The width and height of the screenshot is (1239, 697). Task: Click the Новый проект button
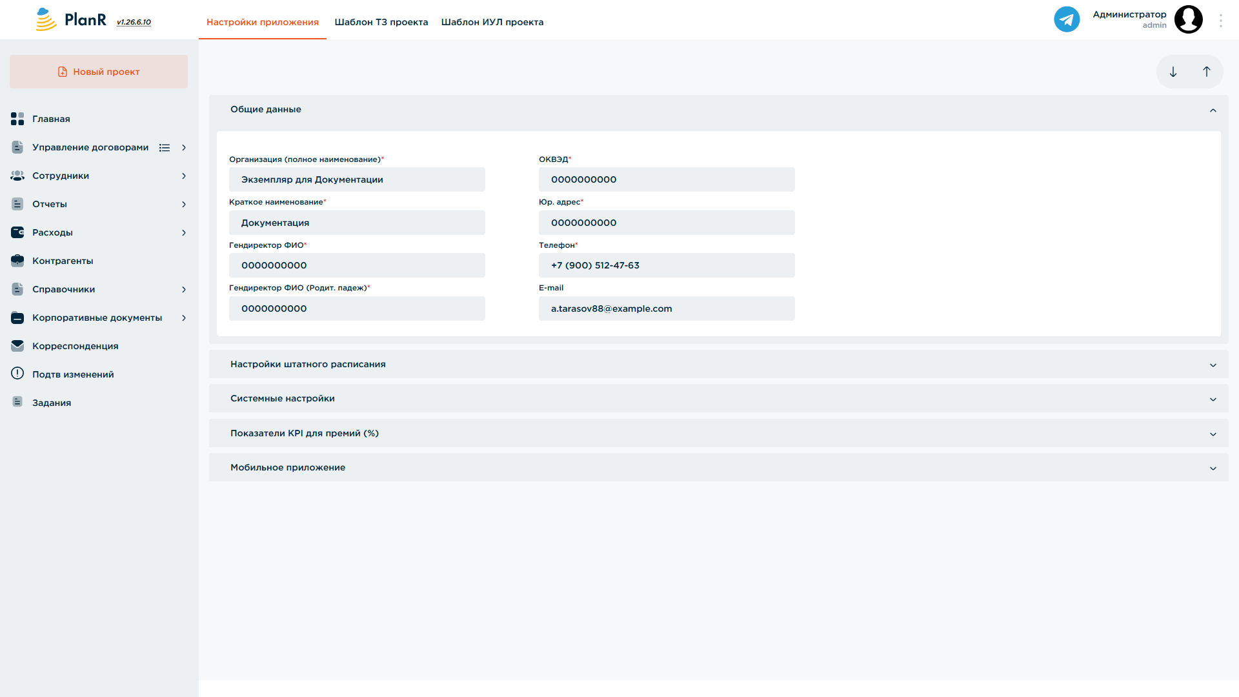tap(99, 72)
